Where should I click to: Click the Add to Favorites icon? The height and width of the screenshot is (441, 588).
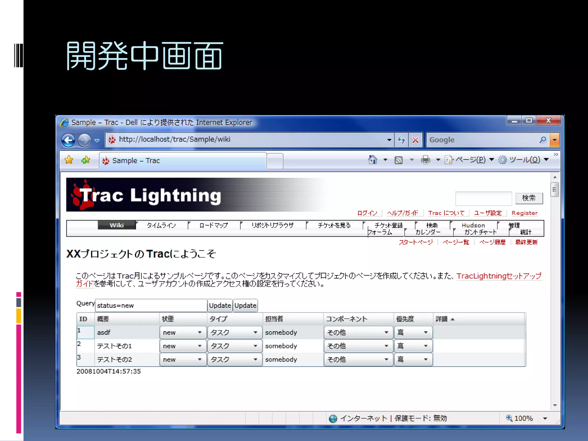(x=86, y=160)
